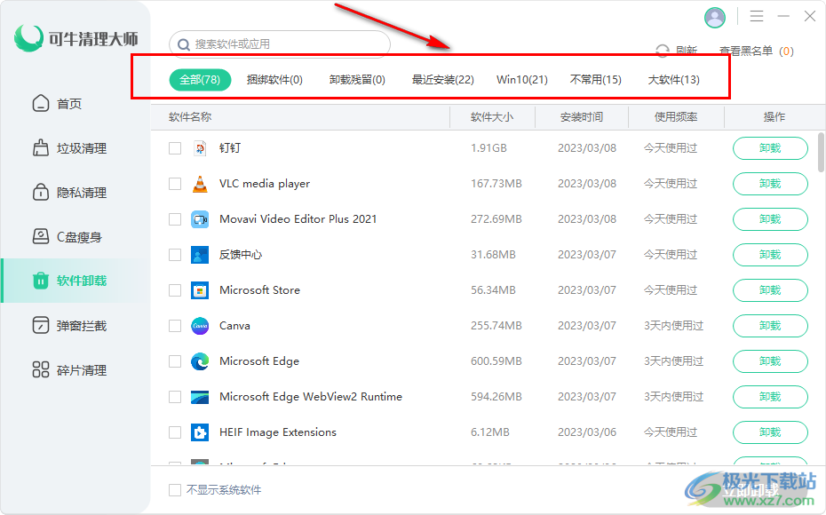
Task: Click the 钉钉 app icon
Action: [200, 148]
